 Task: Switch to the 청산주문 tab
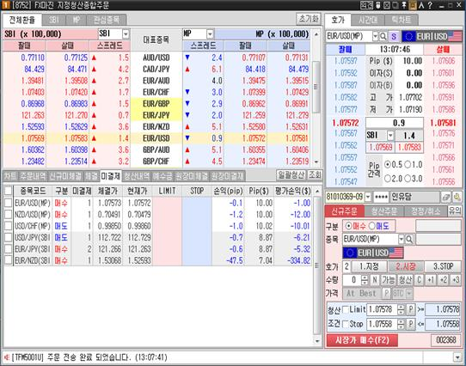[383, 211]
